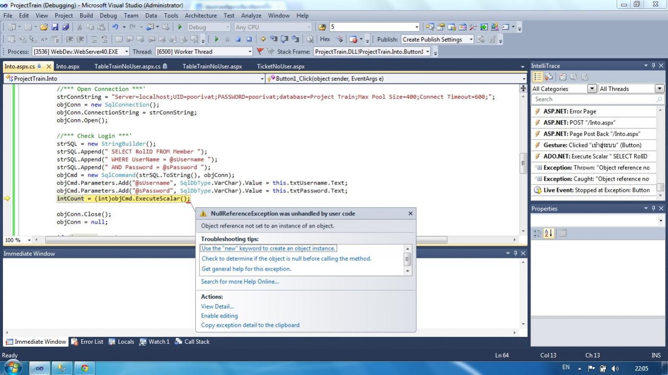Image resolution: width=668 pixels, height=375 pixels.
Task: Switch to TicketNoUser.aspx tab
Action: 281,66
